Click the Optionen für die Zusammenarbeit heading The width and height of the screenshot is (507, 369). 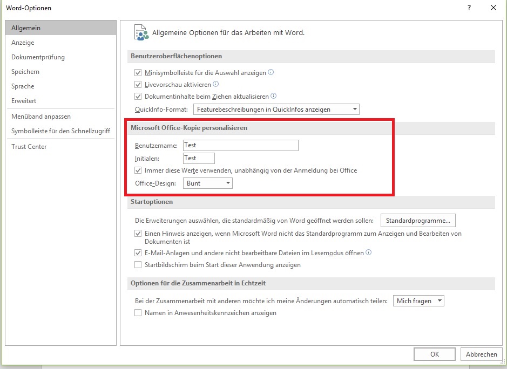tap(198, 283)
